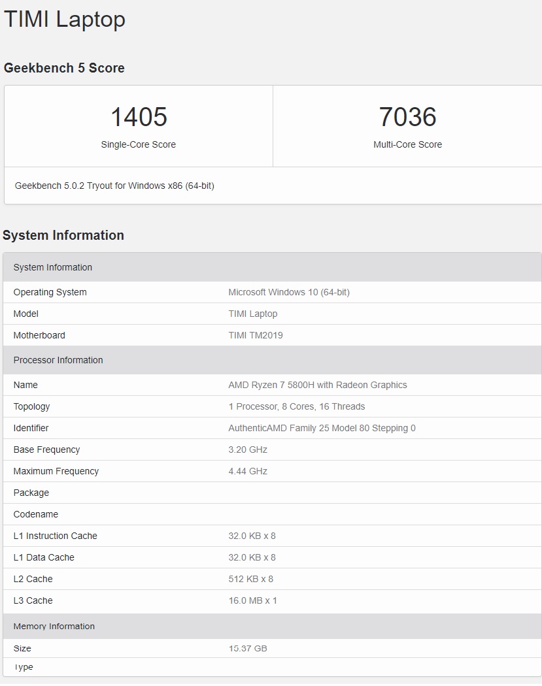Click the memory Size row label

(22, 648)
